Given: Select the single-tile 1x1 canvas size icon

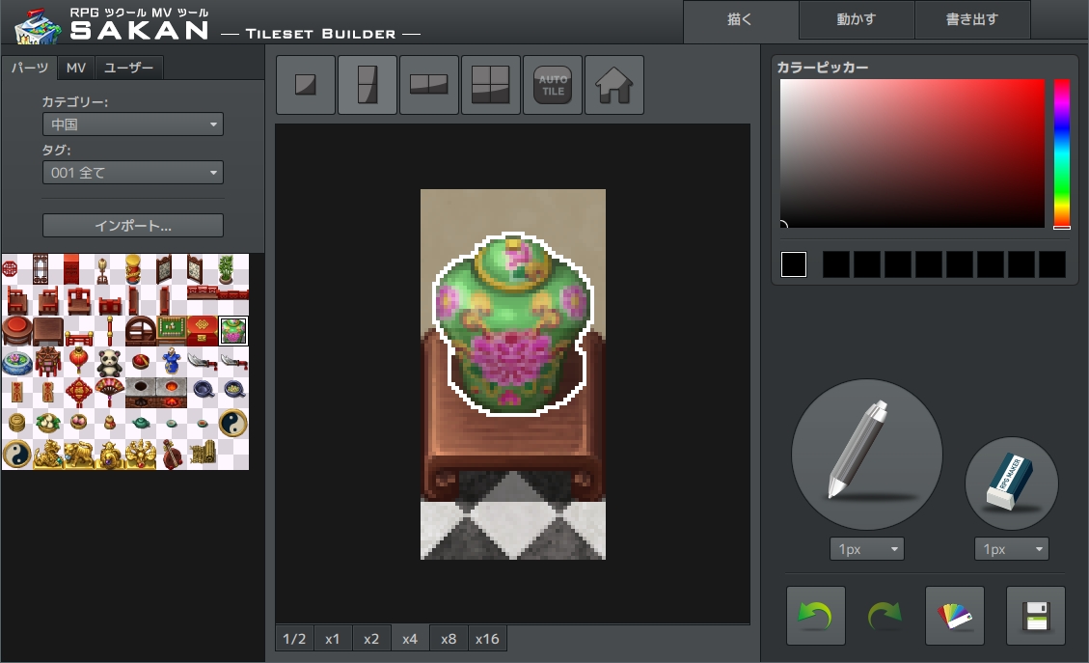Looking at the screenshot, I should (x=306, y=85).
